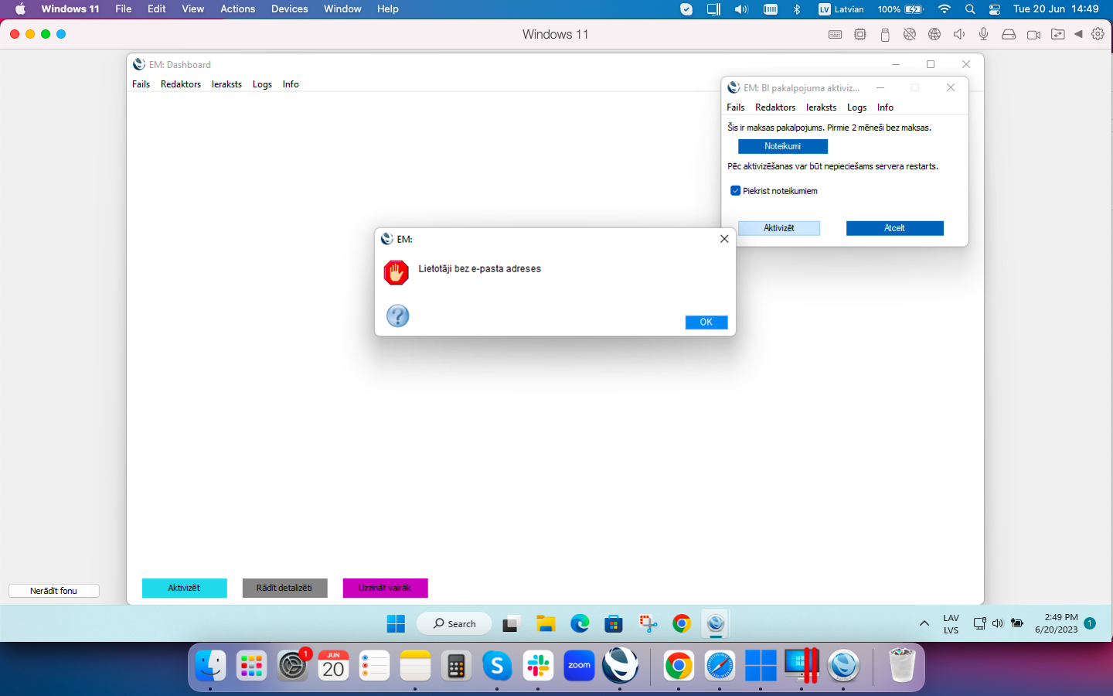
Task: Click the Windows taskbar Search box
Action: 454,623
